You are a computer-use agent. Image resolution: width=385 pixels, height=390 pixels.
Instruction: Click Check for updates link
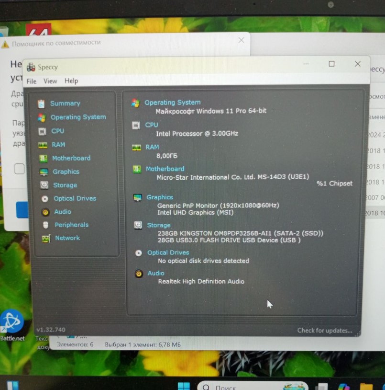[324, 330]
